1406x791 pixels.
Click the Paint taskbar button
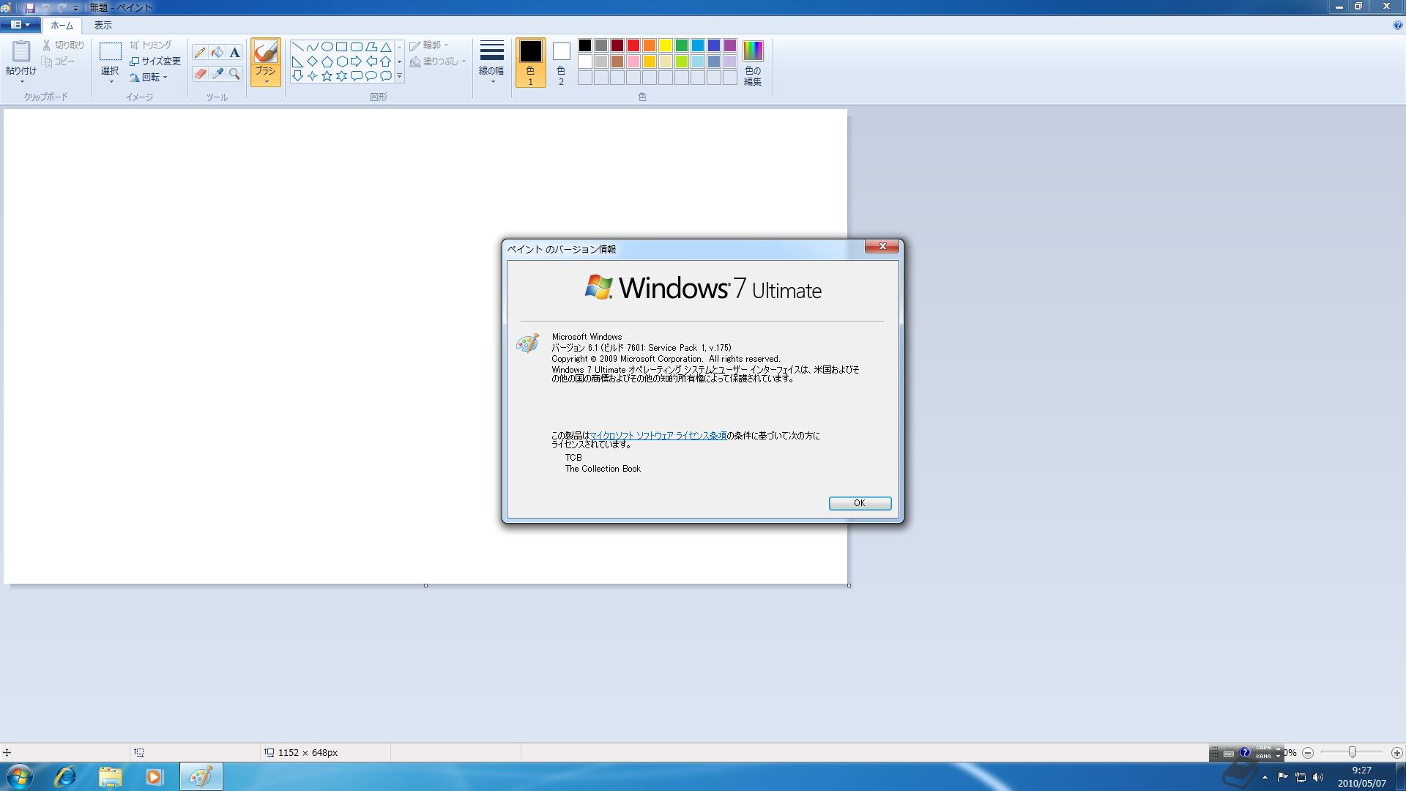(x=201, y=776)
